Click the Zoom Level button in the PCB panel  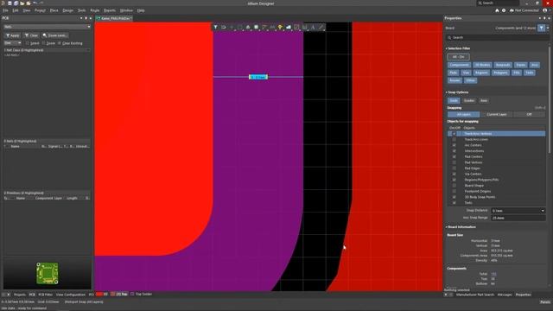pos(55,35)
